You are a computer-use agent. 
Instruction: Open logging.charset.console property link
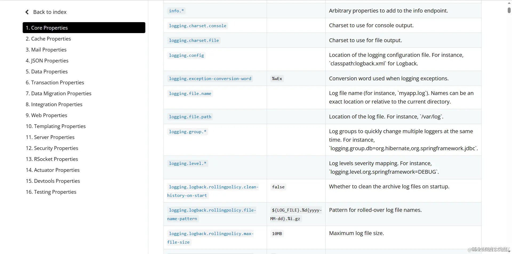(x=198, y=26)
